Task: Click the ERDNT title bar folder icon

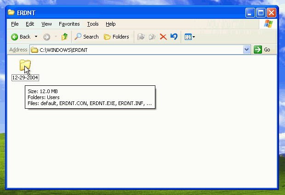Action: (11, 12)
